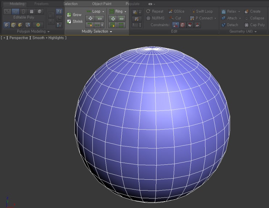Open the Loop dropdown arrow
The width and height of the screenshot is (269, 208).
tap(103, 12)
